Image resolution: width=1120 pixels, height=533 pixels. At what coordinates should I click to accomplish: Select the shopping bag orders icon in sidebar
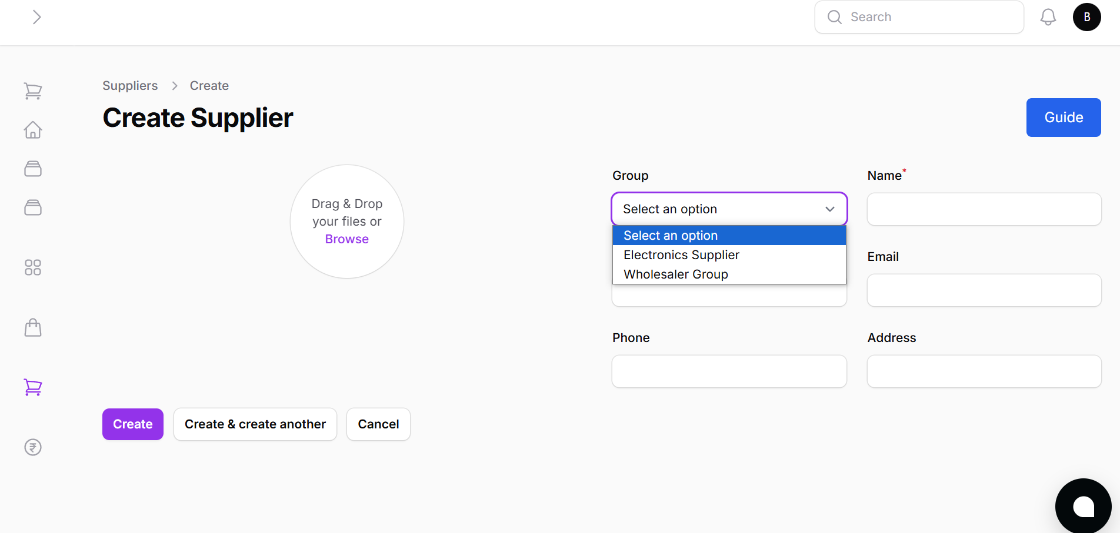(33, 328)
